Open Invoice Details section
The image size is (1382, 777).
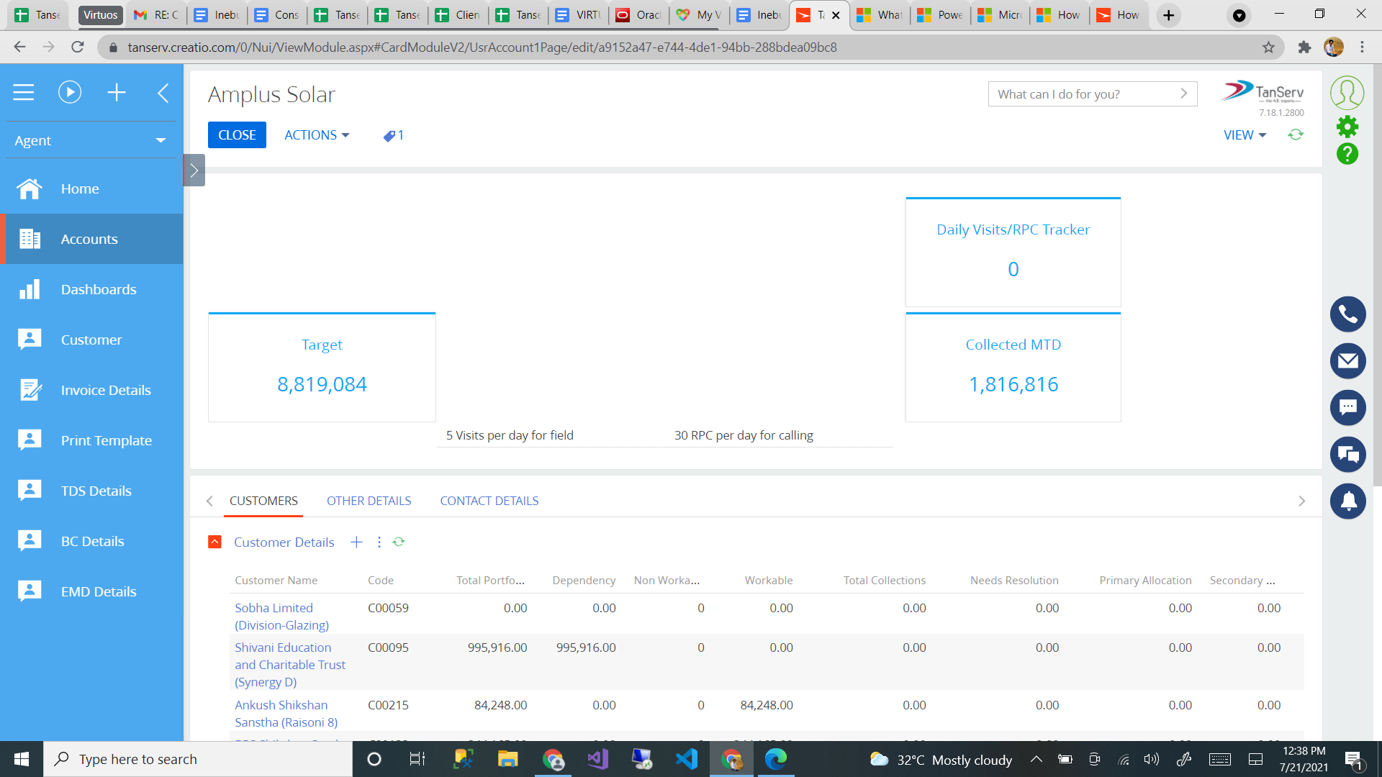tap(92, 390)
